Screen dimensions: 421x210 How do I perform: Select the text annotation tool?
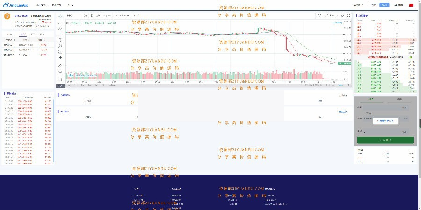(60, 40)
